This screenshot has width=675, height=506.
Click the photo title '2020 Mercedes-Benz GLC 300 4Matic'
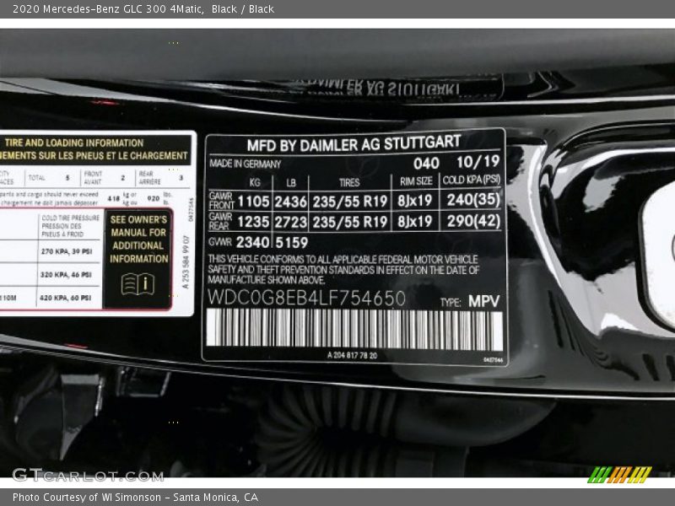105,8
